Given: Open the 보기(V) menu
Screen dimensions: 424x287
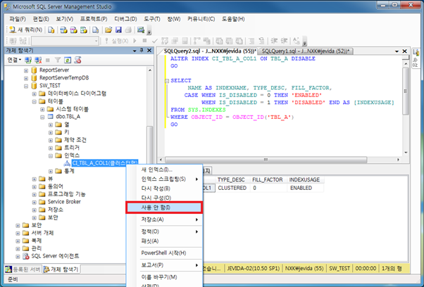Looking at the screenshot, I should tap(65, 19).
